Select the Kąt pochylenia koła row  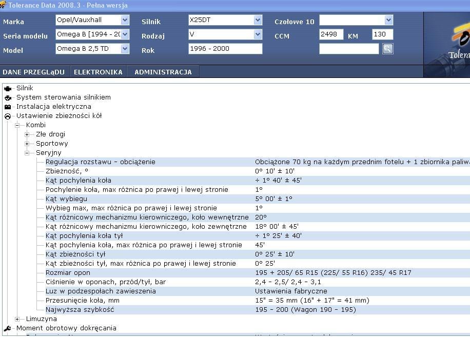(x=258, y=181)
